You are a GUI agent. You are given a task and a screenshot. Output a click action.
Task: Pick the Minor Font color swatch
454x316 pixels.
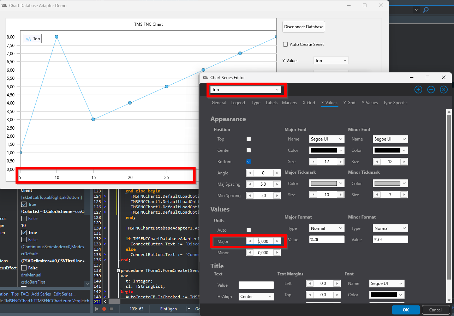click(x=387, y=150)
